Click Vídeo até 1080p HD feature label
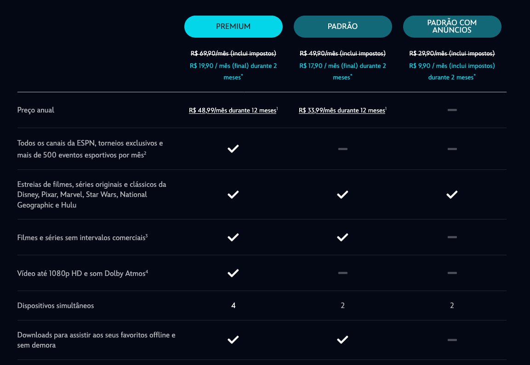This screenshot has width=530, height=365. click(x=82, y=273)
